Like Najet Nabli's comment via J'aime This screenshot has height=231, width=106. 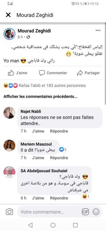pos(38,131)
